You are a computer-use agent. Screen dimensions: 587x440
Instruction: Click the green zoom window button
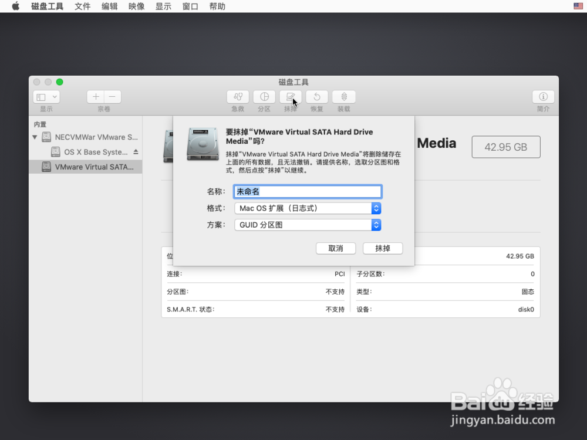click(59, 82)
